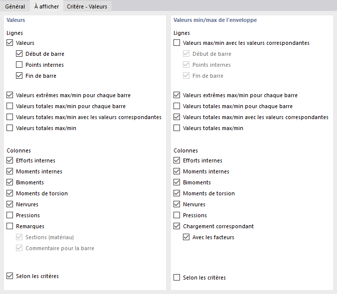Viewport: 337px width, 294px height.
Task: Enable Selon les critères in envelope panel
Action: coord(177,278)
